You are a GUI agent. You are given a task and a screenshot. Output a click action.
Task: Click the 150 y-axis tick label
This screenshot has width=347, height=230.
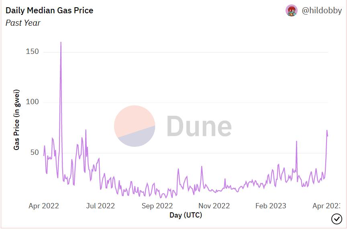pos(33,52)
